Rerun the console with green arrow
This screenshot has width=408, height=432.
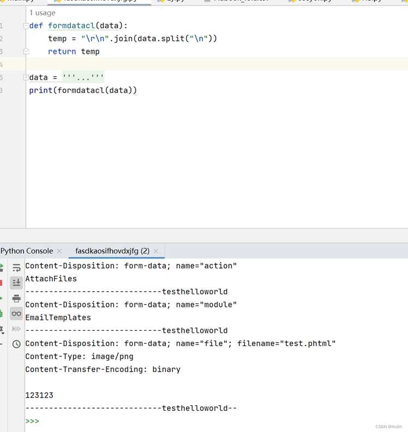[2, 267]
